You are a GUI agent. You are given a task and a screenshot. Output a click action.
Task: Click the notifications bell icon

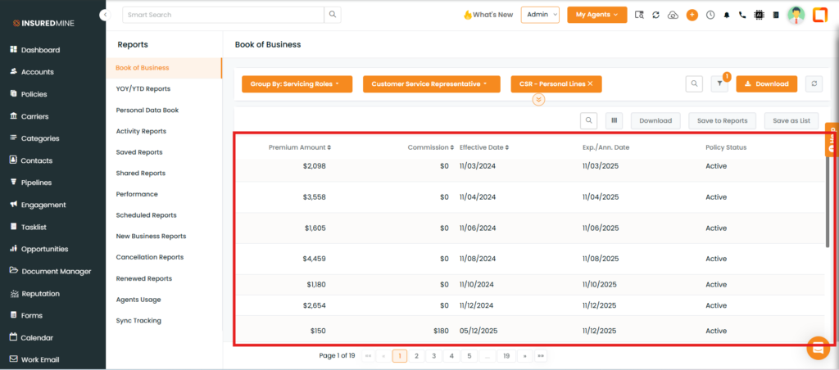(x=726, y=15)
